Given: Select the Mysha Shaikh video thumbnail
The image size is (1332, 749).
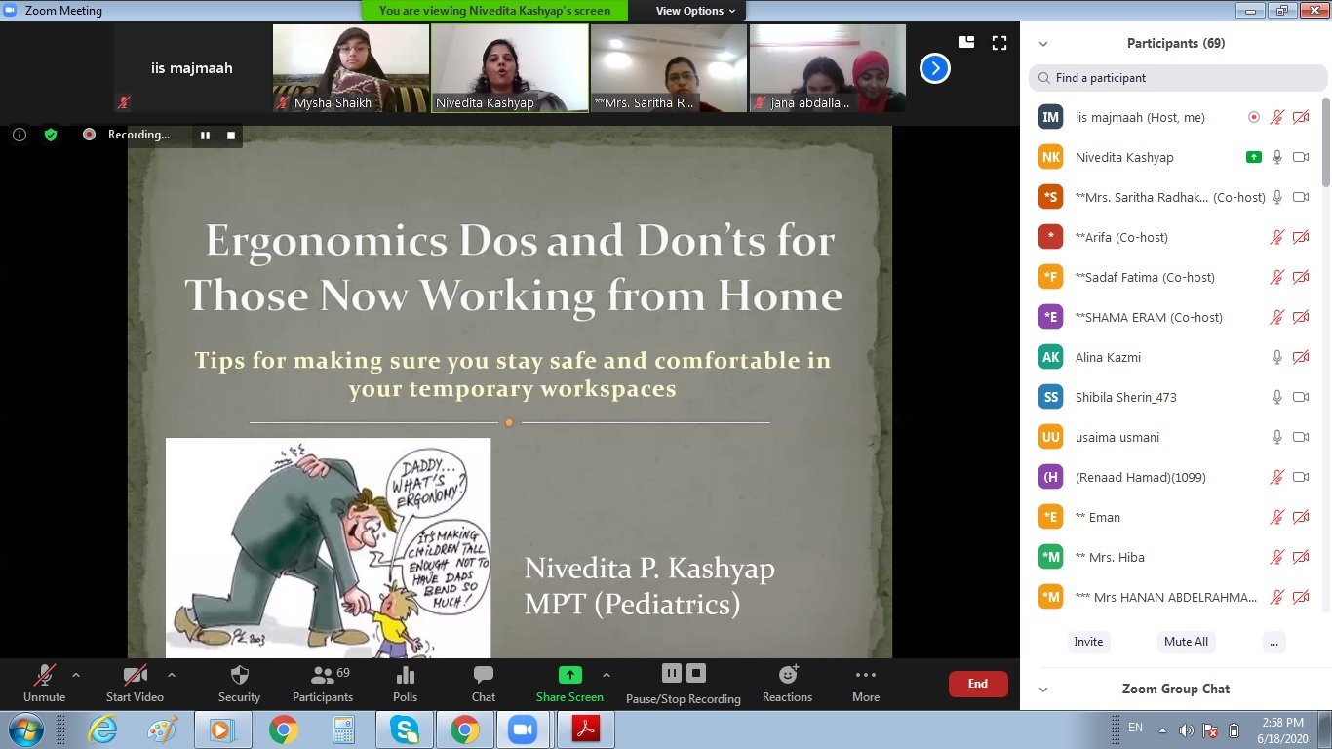Looking at the screenshot, I should pos(351,68).
